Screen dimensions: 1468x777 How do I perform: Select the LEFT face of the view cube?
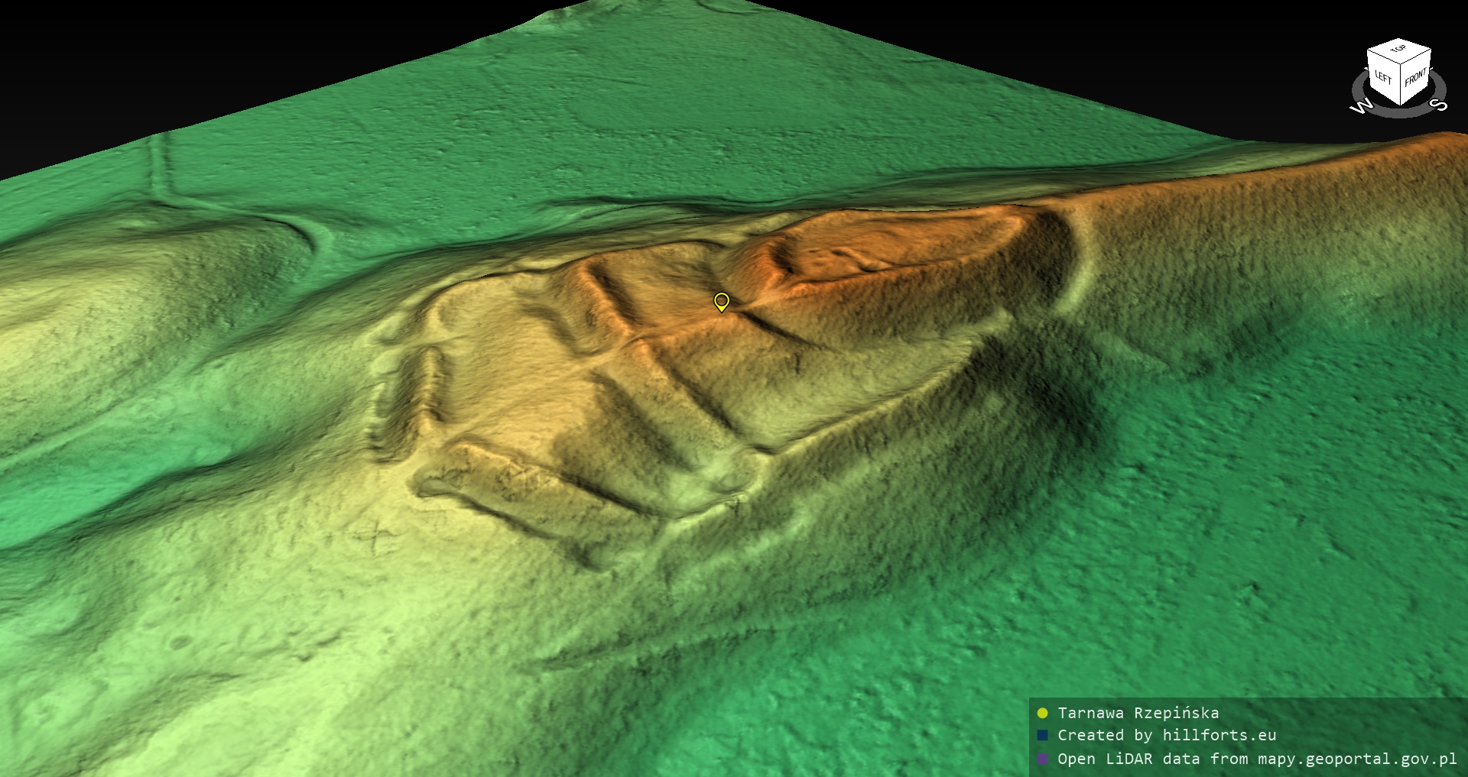point(1383,77)
